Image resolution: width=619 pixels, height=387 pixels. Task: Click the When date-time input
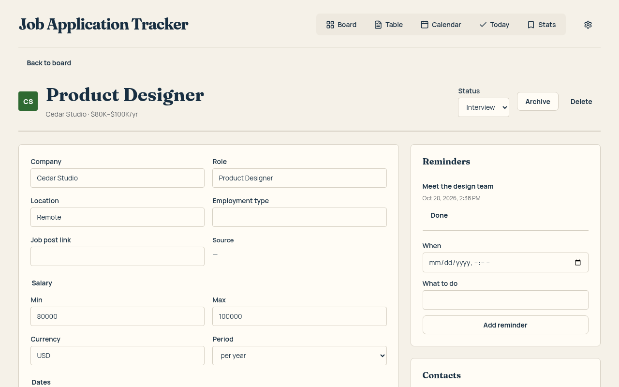505,263
